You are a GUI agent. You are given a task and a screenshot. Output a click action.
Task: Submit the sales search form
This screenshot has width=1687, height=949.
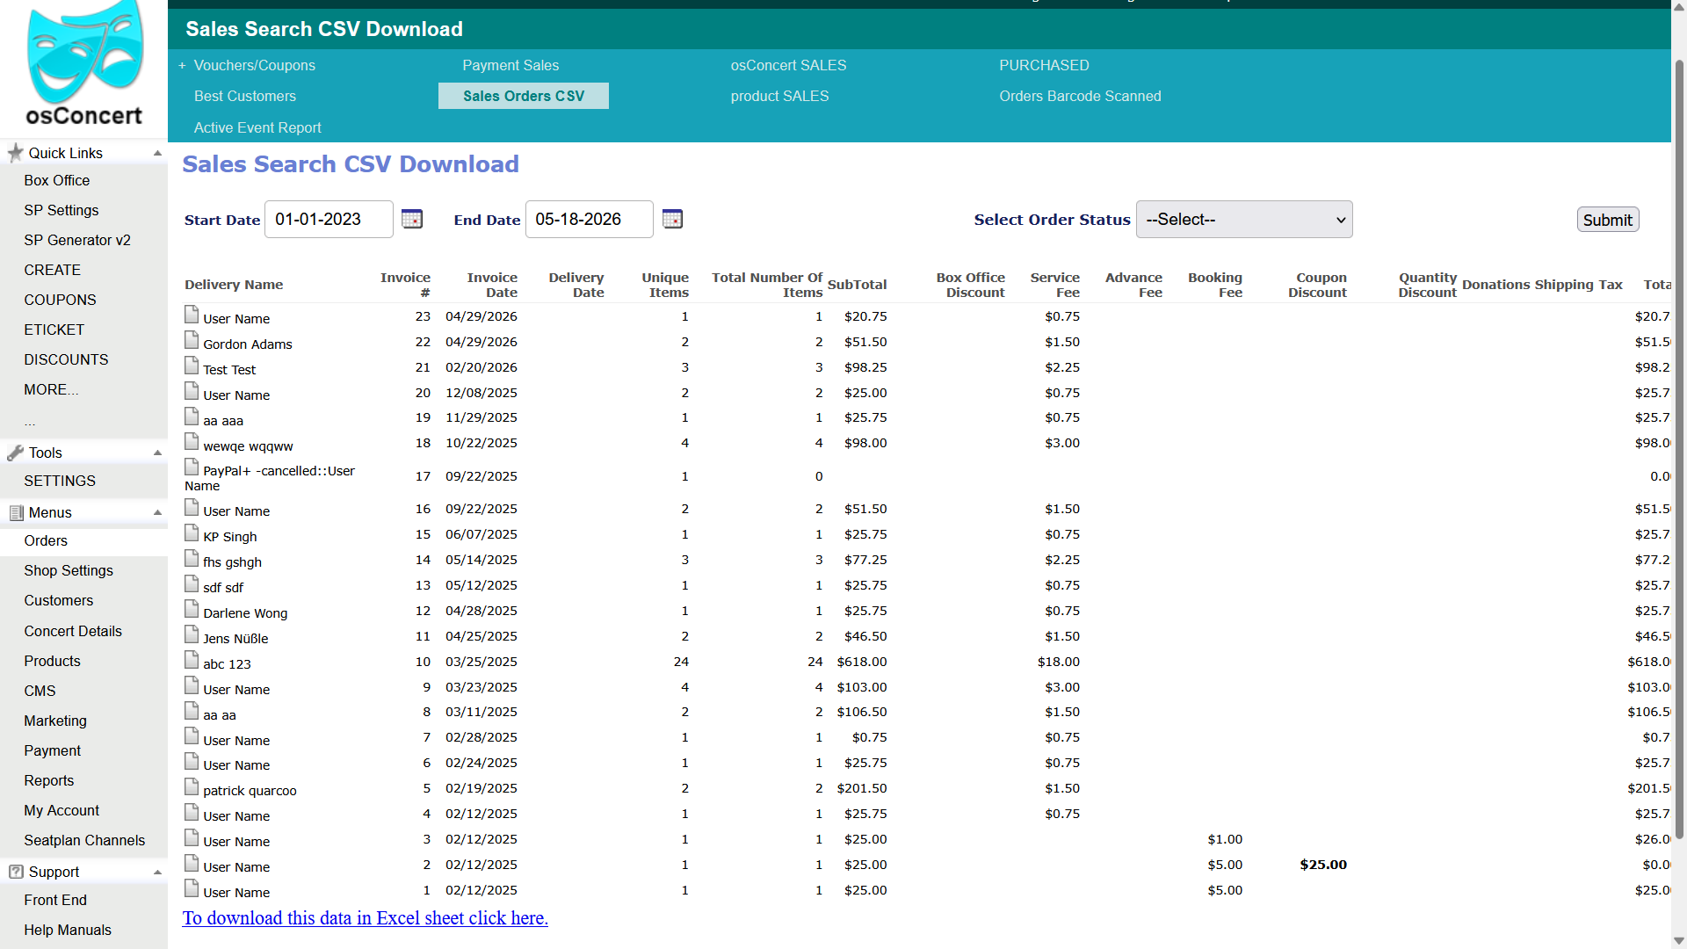click(1608, 220)
